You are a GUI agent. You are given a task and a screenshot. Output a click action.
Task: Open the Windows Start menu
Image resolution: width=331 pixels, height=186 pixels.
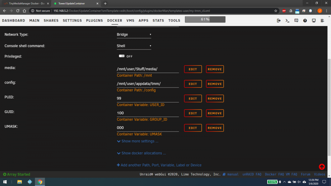[x=5, y=182]
